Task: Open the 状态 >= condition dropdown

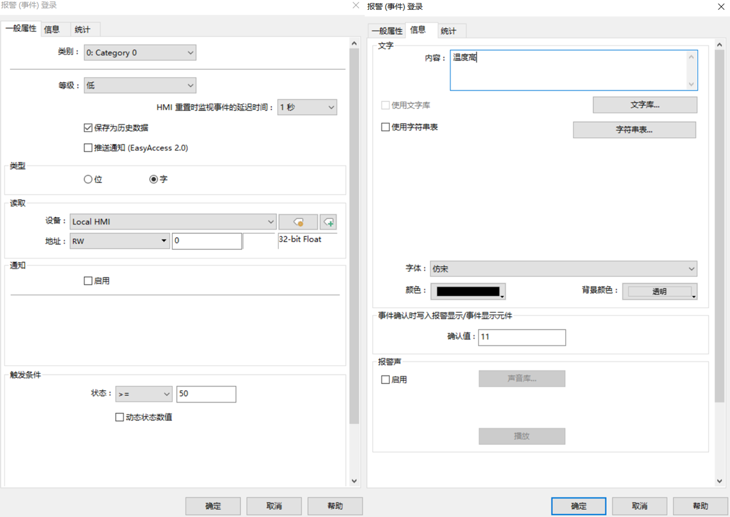Action: [144, 394]
